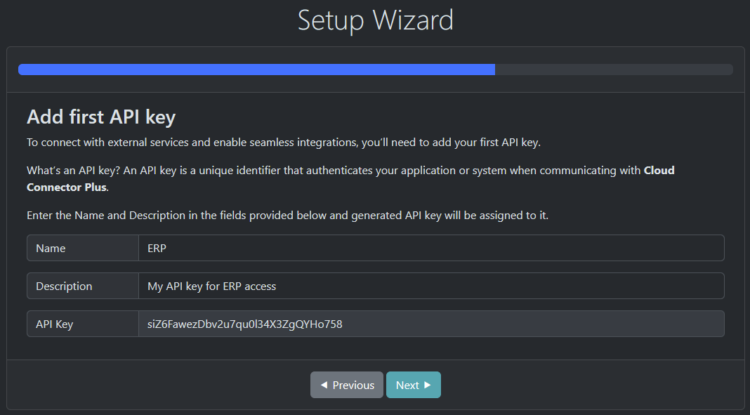Focus the Name input containing ERP
The width and height of the screenshot is (750, 415).
430,248
